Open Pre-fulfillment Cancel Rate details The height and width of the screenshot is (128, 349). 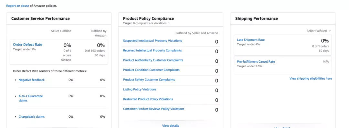[256, 62]
